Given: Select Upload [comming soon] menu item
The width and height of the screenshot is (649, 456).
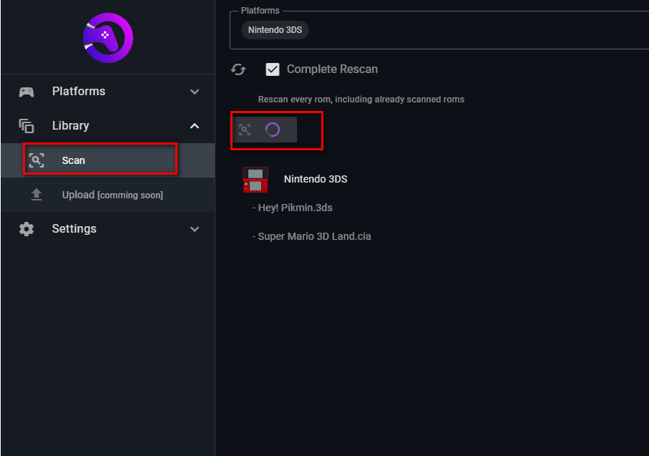Looking at the screenshot, I should tap(112, 195).
